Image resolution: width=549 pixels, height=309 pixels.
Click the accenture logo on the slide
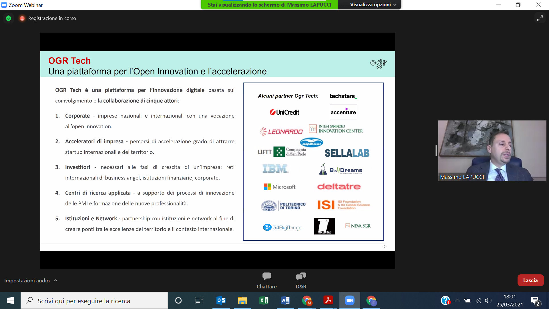click(x=343, y=112)
